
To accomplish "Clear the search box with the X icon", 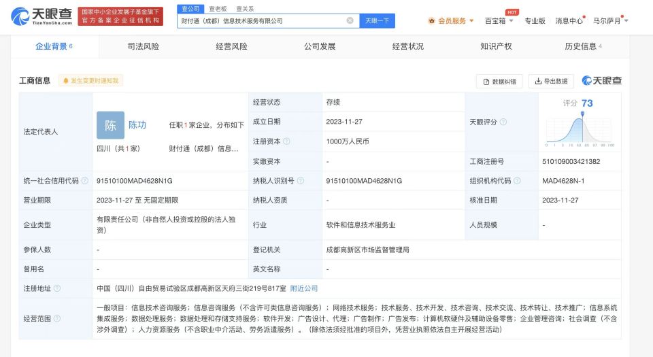I will 350,20.
